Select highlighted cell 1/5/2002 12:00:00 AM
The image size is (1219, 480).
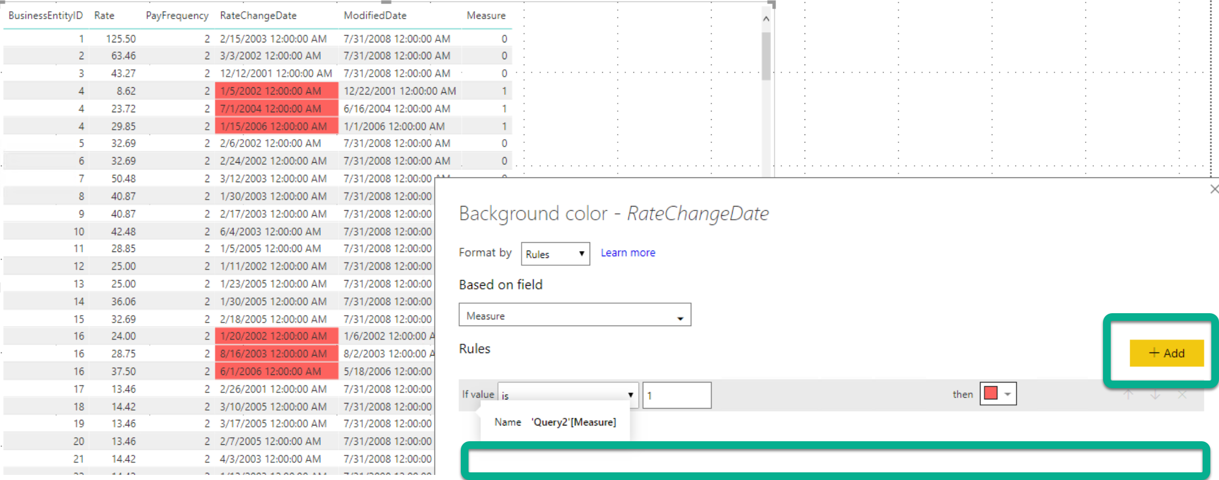(x=276, y=91)
